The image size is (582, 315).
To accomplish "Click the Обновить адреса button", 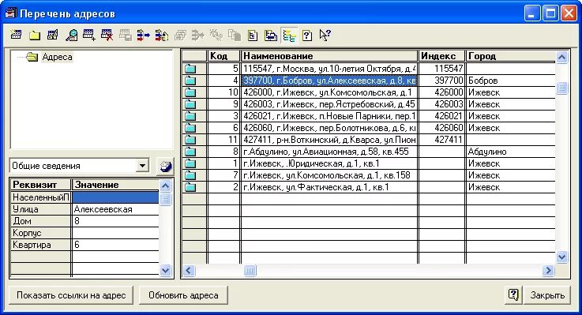I will [183, 295].
